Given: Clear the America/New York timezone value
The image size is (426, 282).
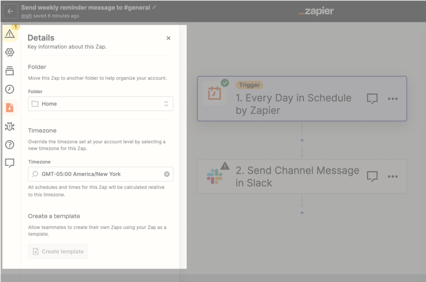Looking at the screenshot, I should click(x=167, y=174).
